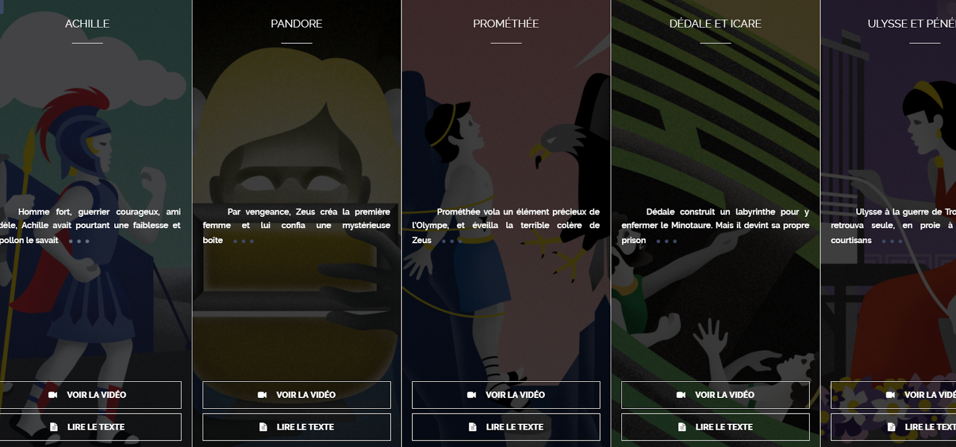This screenshot has height=447, width=956.
Task: Expand the Prométhée description ellipsis dots
Action: pyautogui.click(x=452, y=241)
